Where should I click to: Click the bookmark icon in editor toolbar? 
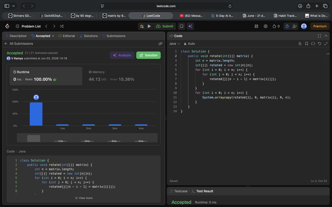[x=307, y=44]
